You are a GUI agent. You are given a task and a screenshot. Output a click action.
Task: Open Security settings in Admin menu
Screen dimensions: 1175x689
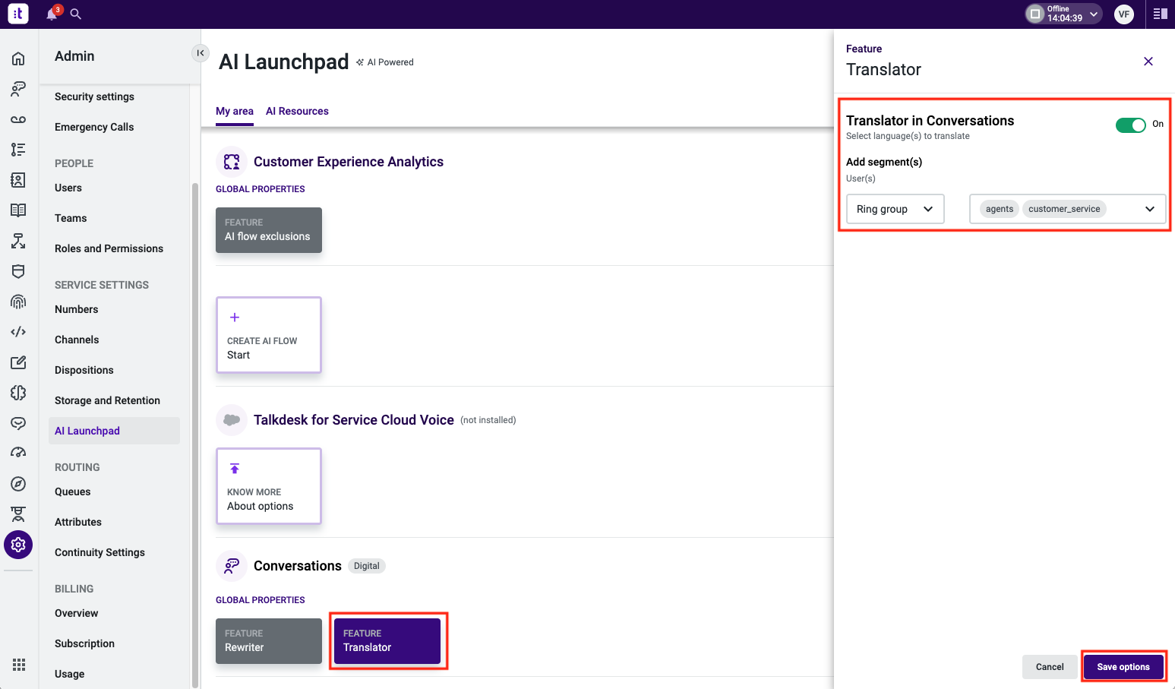coord(94,96)
